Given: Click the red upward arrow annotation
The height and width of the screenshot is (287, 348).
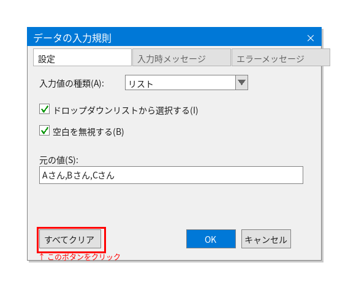Looking at the screenshot, I should (x=42, y=257).
